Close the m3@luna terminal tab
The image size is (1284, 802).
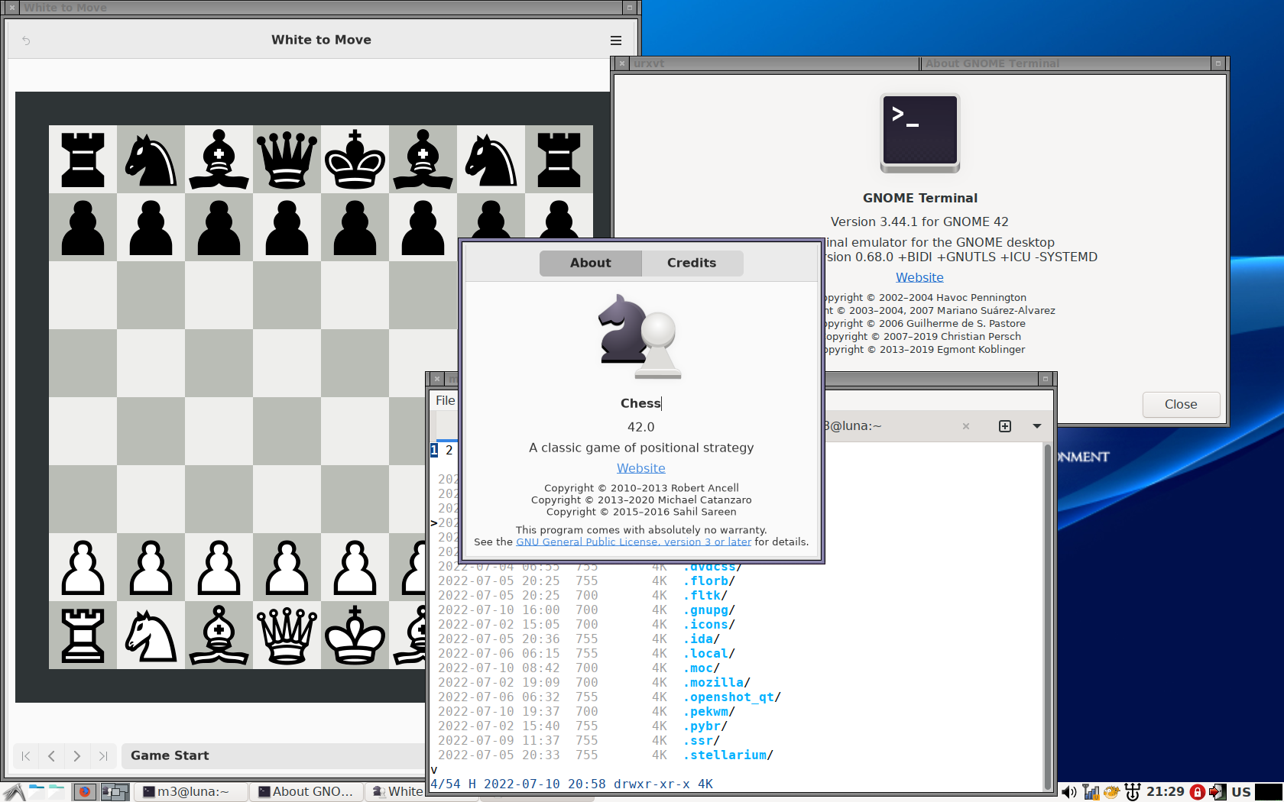pyautogui.click(x=966, y=426)
